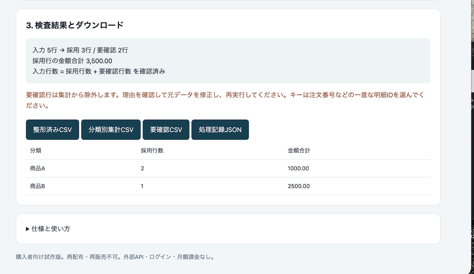Click the 購入者向け試作版 footer note

tap(115, 257)
